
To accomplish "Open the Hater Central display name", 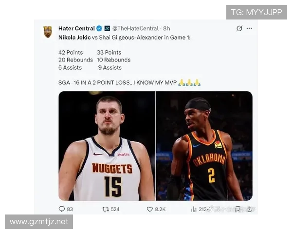I will [x=76, y=28].
